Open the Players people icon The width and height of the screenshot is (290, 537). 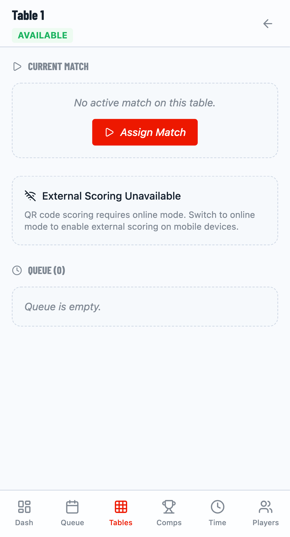pos(265,507)
